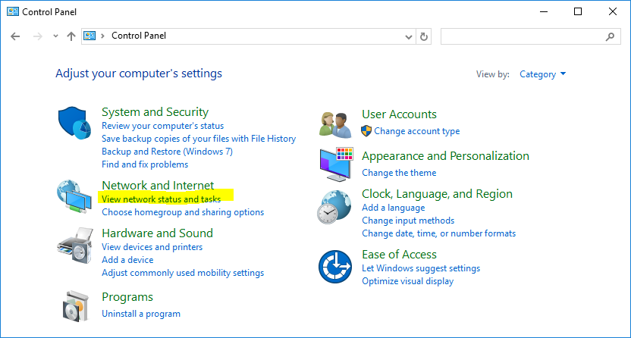The width and height of the screenshot is (631, 338).
Task: Open the Hardware and Sound printer icon
Action: click(x=75, y=246)
